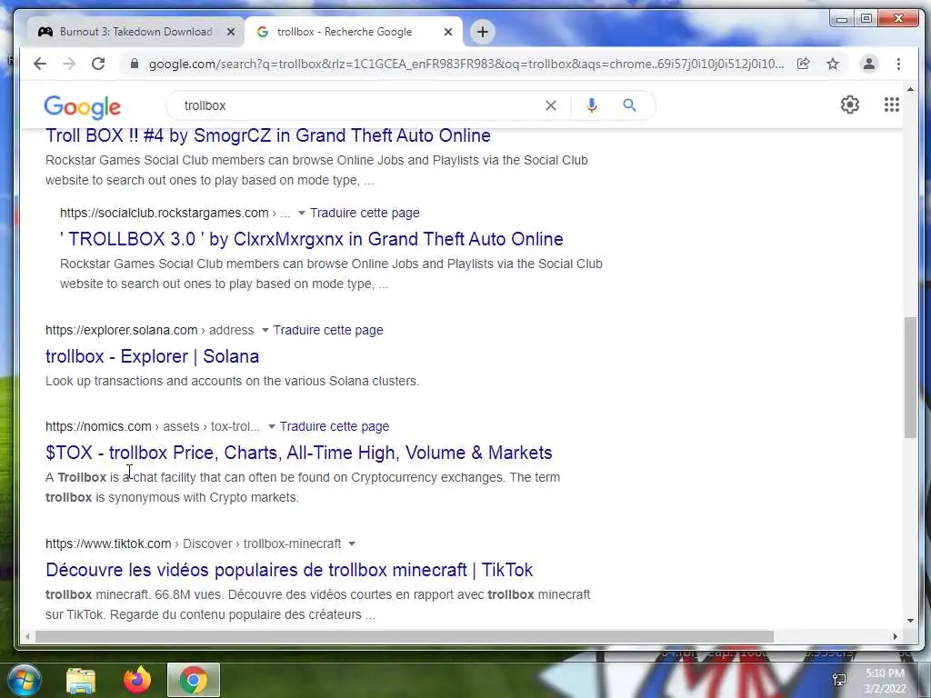
Task: Click the scroll down arrow
Action: 910,621
